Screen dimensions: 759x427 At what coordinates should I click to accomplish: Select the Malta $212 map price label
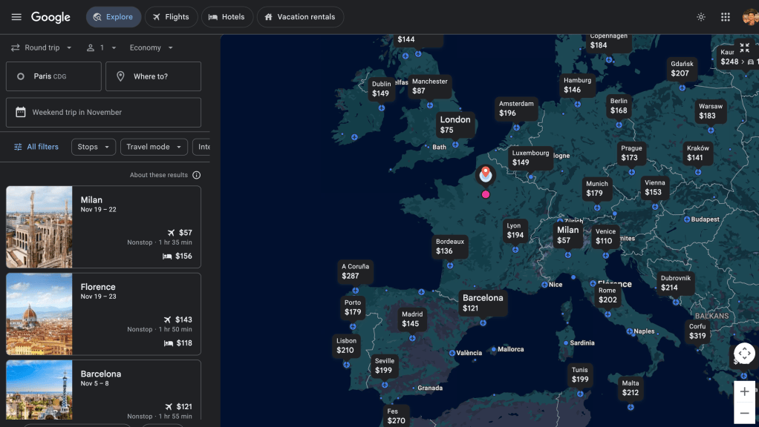click(631, 388)
